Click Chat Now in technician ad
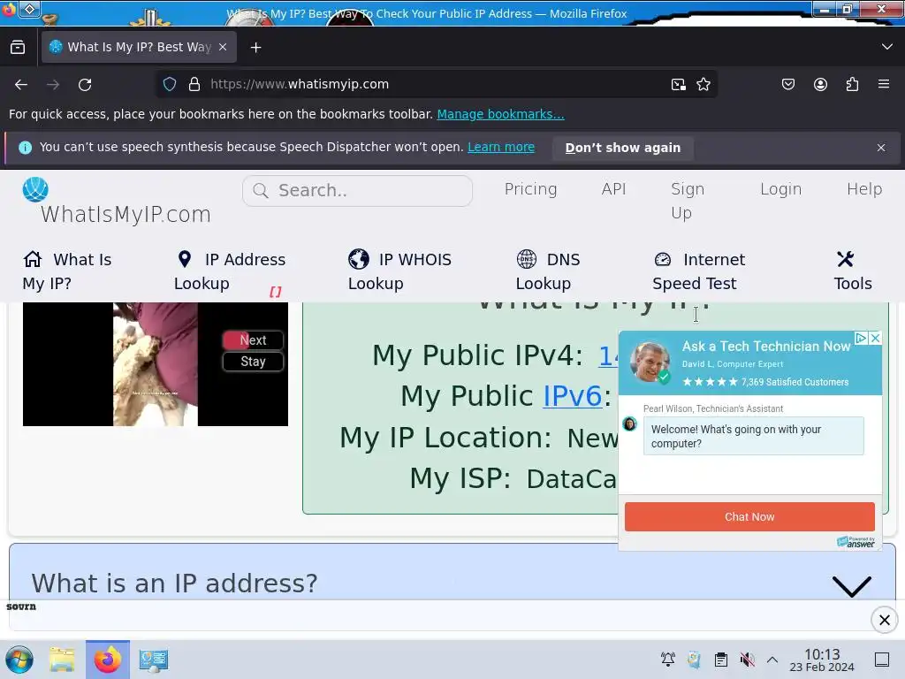 (x=749, y=516)
